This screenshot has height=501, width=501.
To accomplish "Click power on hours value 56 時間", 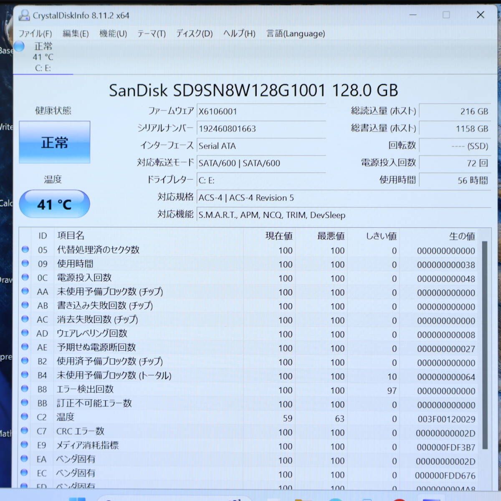I will pyautogui.click(x=455, y=180).
